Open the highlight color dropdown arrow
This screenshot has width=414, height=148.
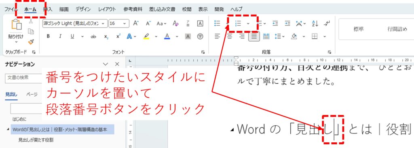[x=156, y=36]
